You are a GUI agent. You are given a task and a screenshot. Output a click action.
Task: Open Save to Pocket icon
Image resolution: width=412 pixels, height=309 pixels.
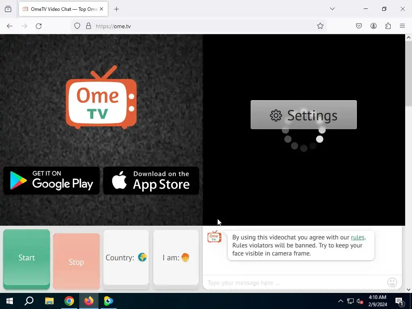pyautogui.click(x=359, y=26)
